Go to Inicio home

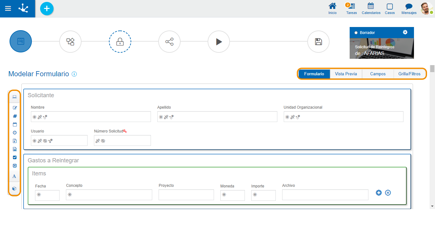coord(332,9)
